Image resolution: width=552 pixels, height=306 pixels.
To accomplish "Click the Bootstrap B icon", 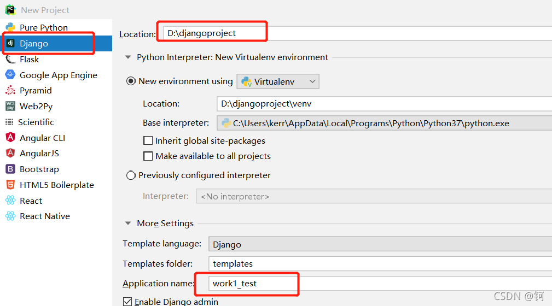I will [10, 169].
